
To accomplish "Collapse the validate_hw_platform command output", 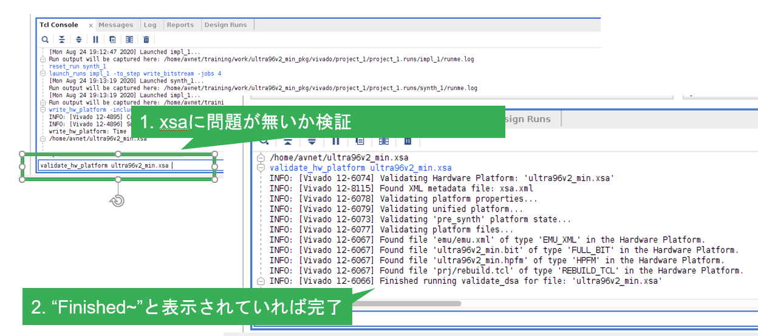I will click(261, 168).
